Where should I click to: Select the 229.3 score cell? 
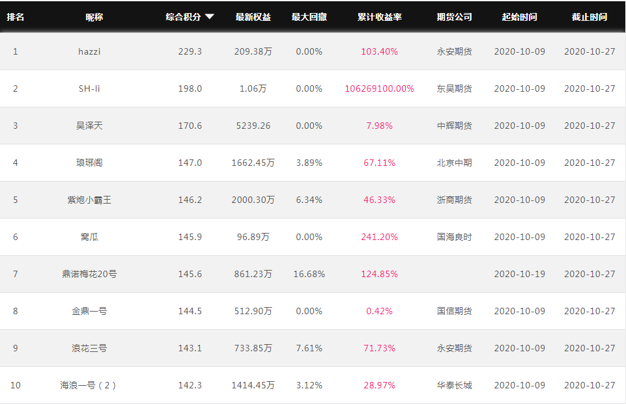[x=190, y=51]
